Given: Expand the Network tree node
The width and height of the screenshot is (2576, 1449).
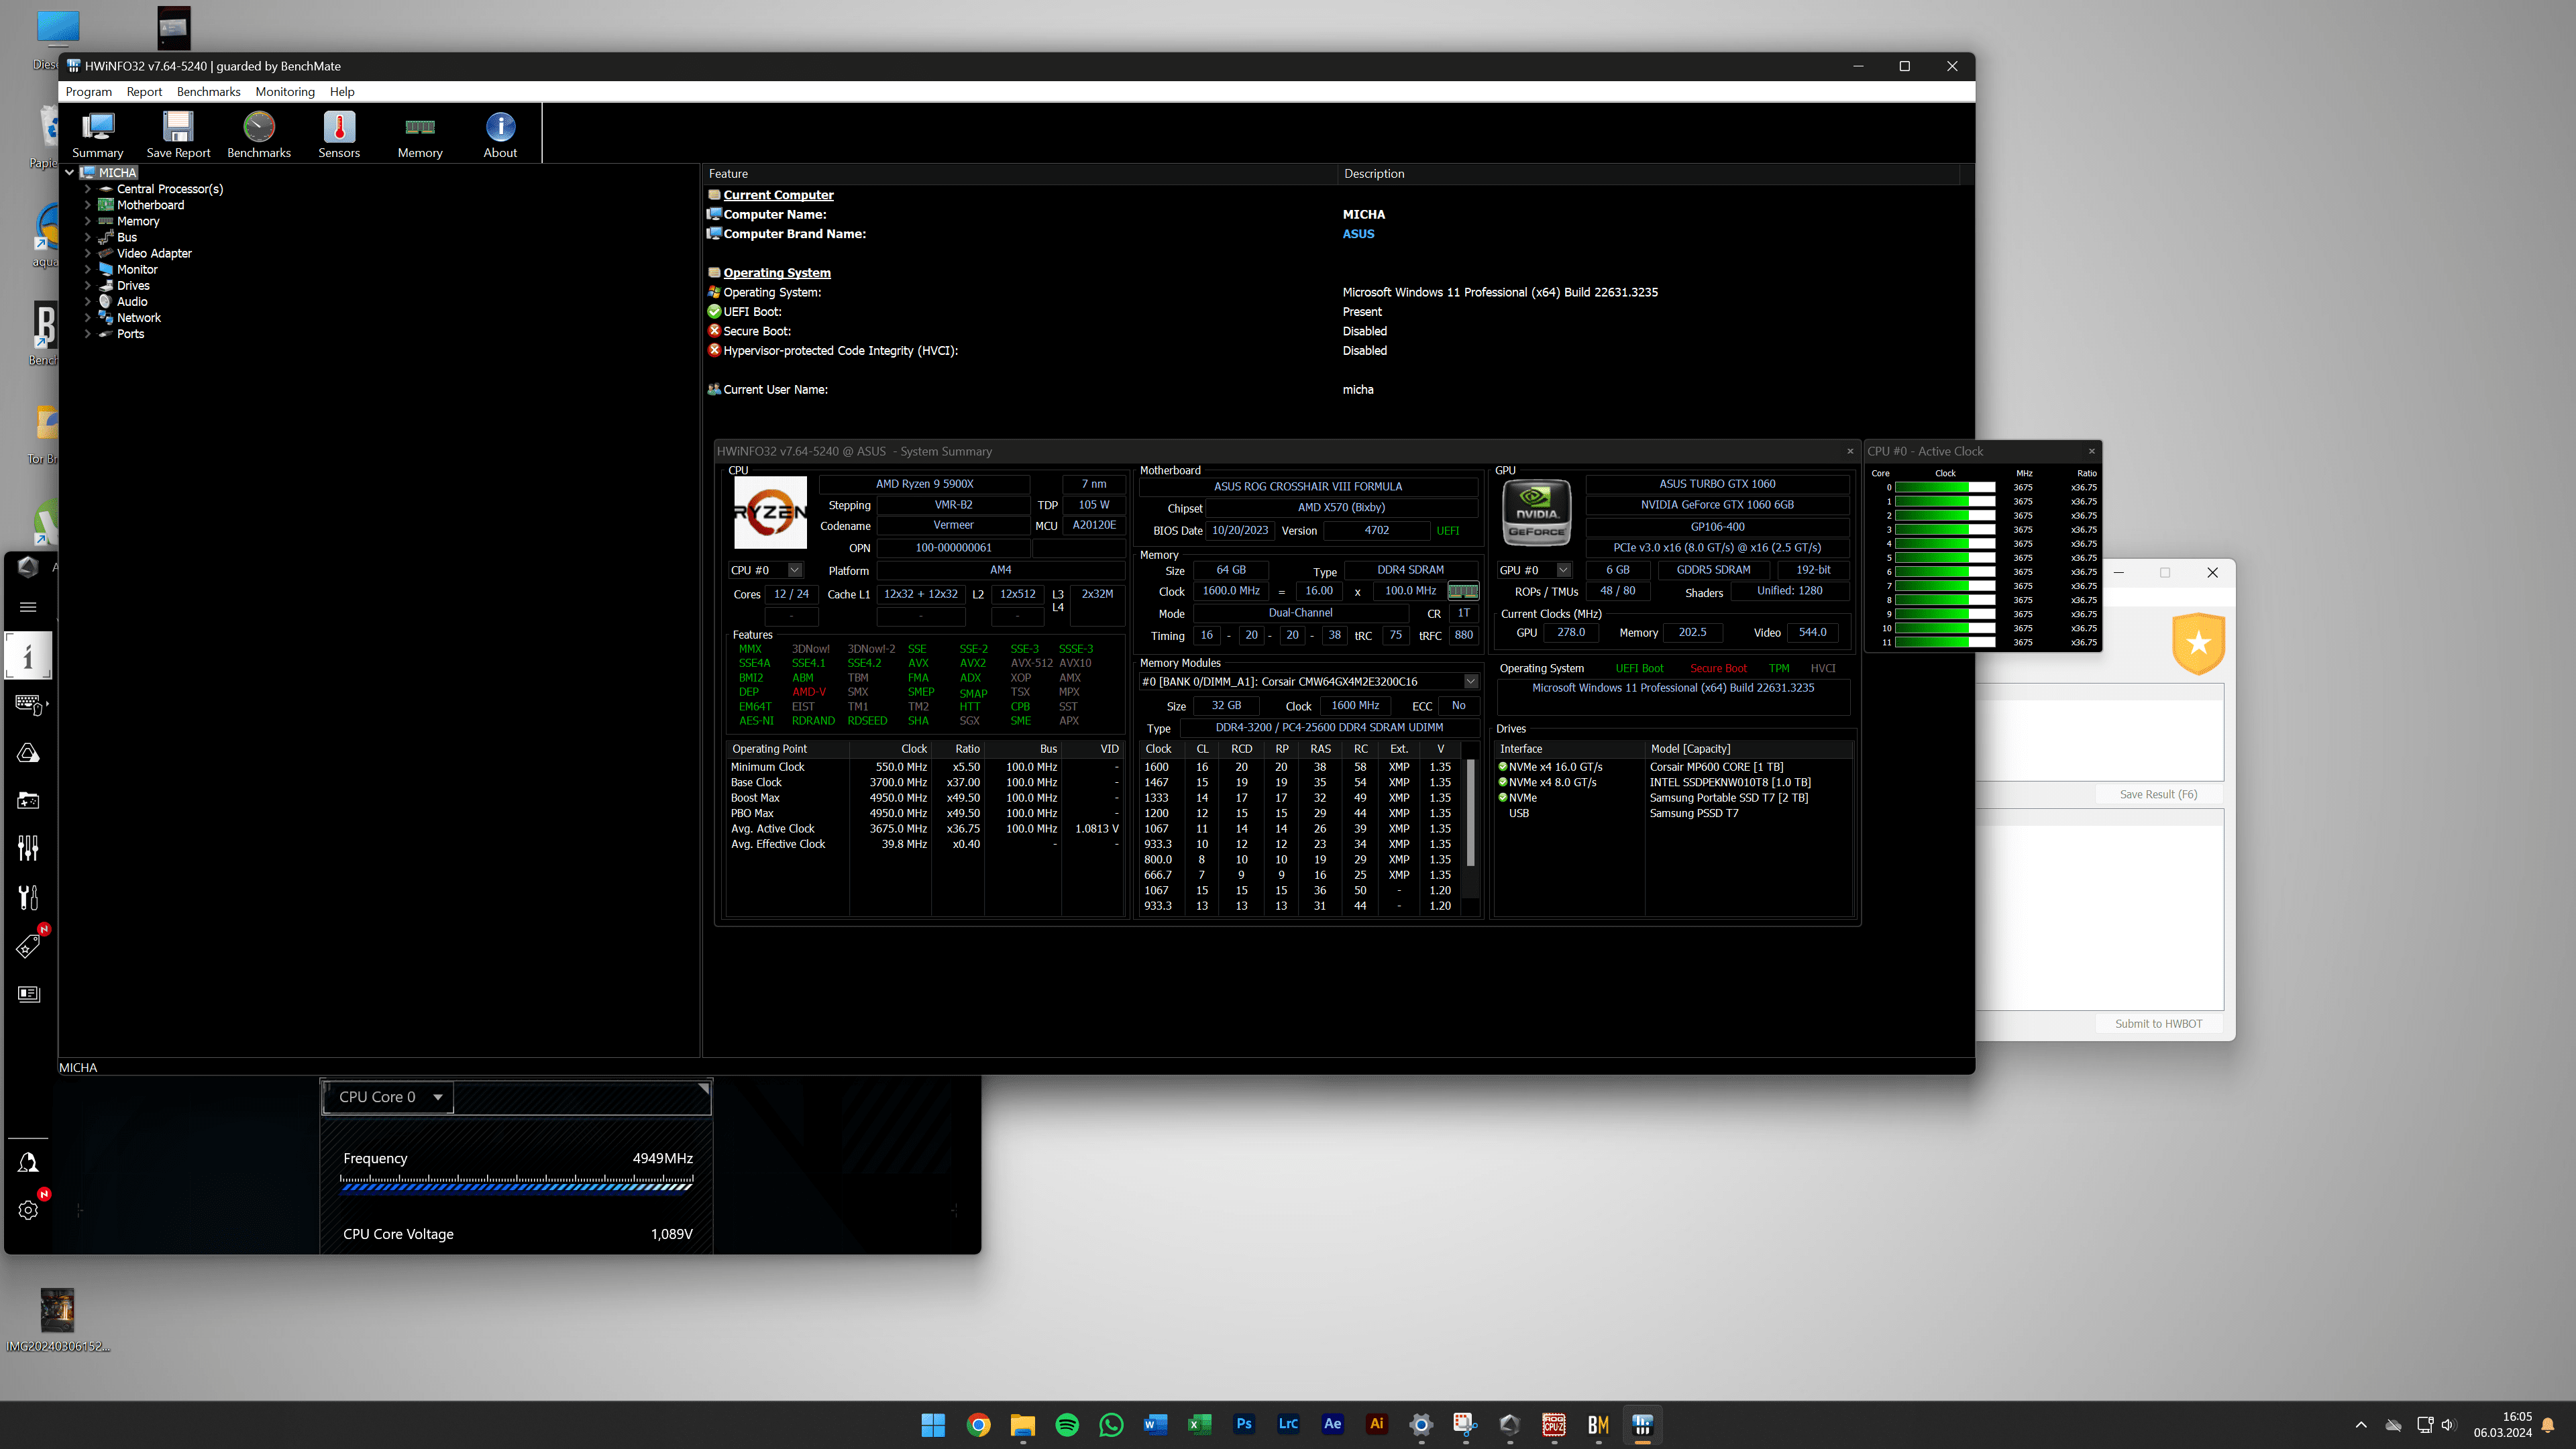Looking at the screenshot, I should click(88, 318).
